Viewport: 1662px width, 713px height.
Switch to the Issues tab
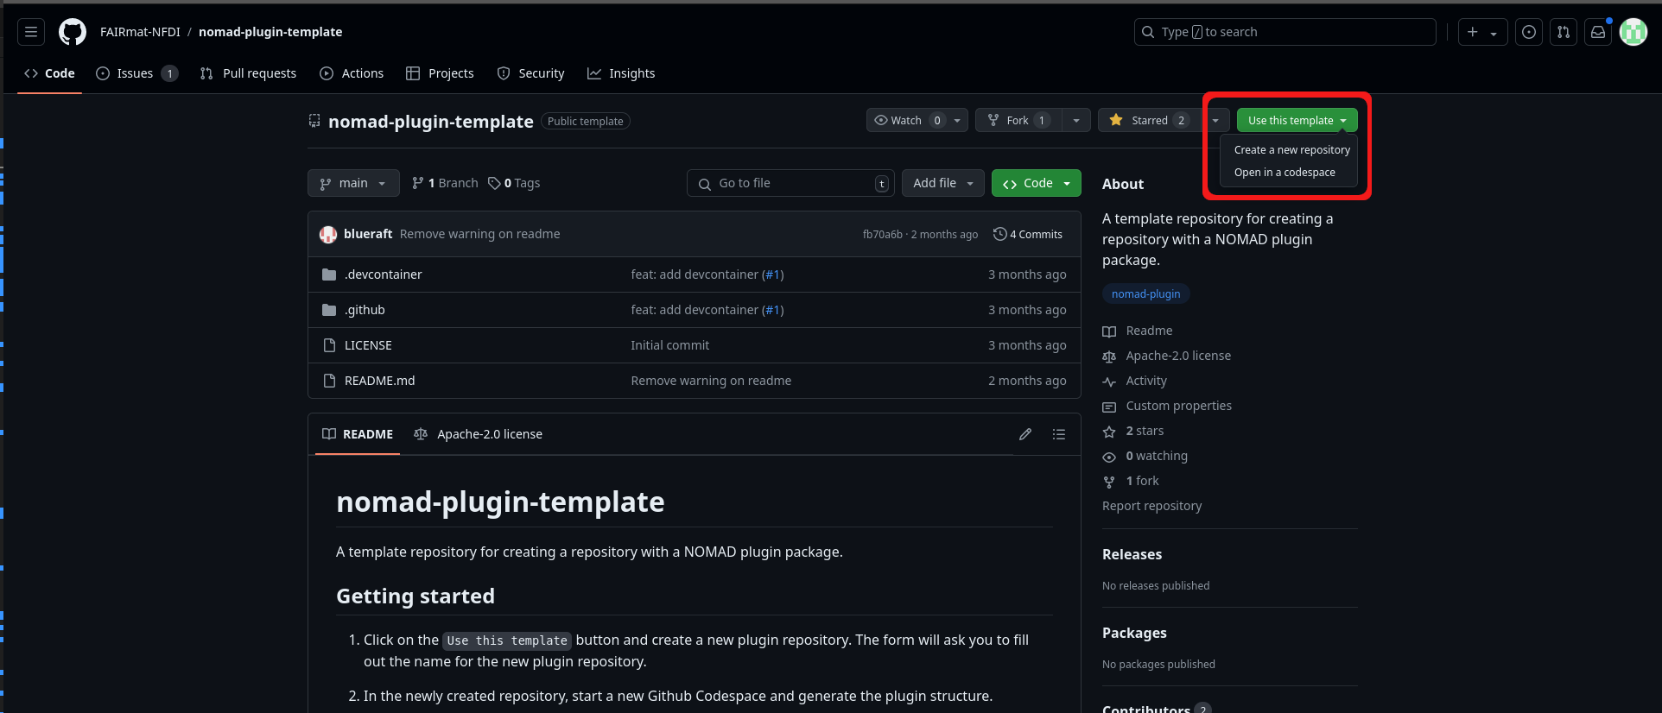[x=136, y=73]
